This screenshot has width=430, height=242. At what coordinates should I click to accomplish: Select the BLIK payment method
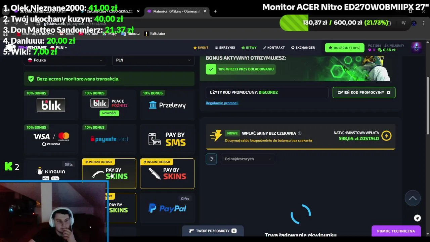51,105
